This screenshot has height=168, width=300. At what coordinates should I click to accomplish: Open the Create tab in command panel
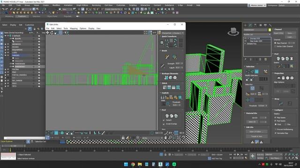(246, 25)
